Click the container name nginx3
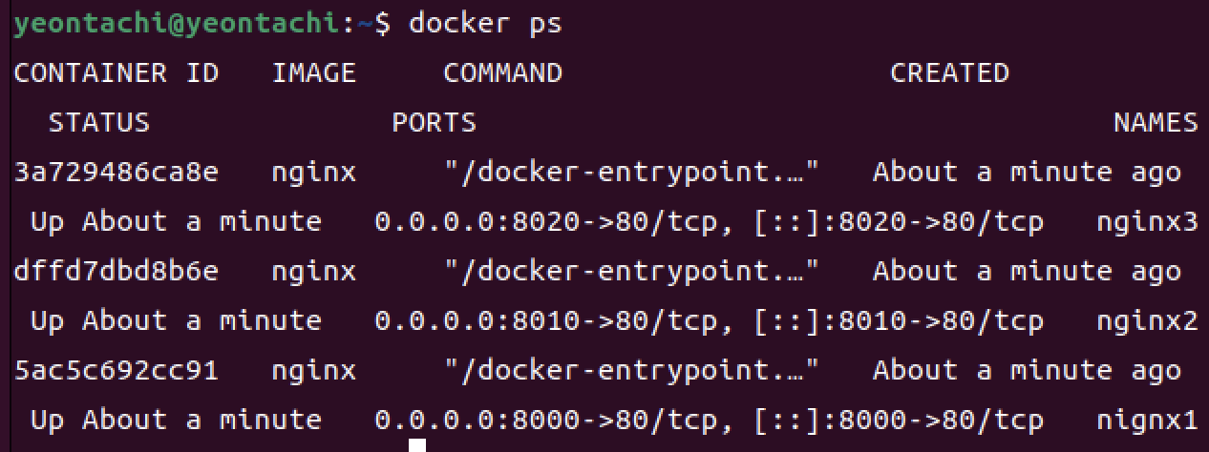This screenshot has width=1209, height=452. pyautogui.click(x=1147, y=223)
